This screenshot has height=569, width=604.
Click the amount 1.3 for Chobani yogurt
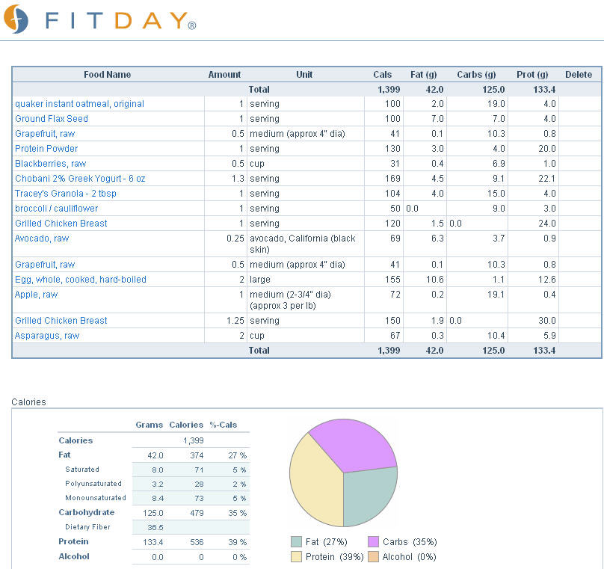point(238,179)
